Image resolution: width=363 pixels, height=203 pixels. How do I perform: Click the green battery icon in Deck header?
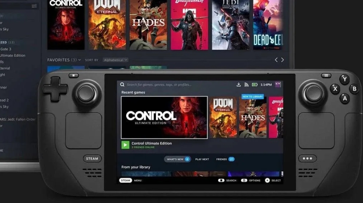255,84
